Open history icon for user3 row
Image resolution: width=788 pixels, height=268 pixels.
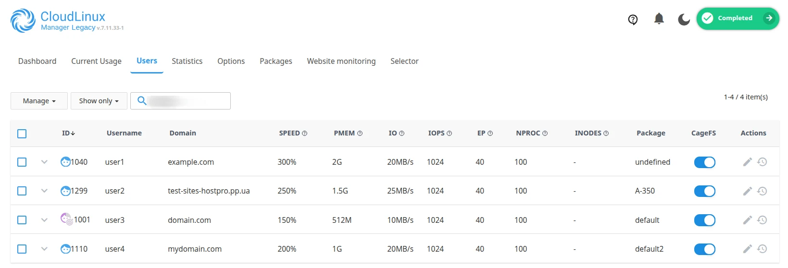click(x=762, y=220)
